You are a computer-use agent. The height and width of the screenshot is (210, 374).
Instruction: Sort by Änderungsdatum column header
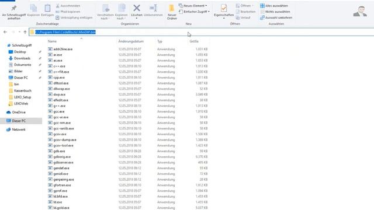click(x=131, y=41)
